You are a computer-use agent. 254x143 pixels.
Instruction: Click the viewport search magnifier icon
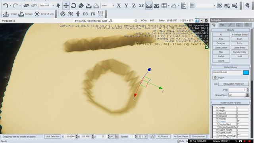coord(111,21)
